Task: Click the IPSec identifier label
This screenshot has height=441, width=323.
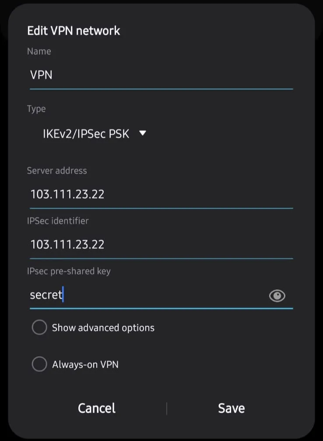Action: coord(58,221)
